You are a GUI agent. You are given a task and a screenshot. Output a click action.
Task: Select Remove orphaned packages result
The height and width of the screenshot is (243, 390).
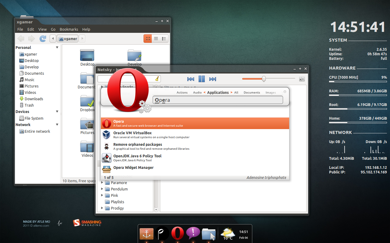click(x=195, y=146)
